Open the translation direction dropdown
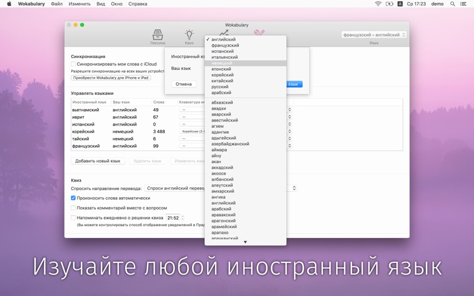474x296 pixels. [220, 188]
